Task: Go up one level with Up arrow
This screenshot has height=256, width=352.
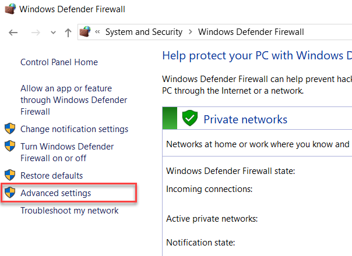Action: (x=68, y=33)
